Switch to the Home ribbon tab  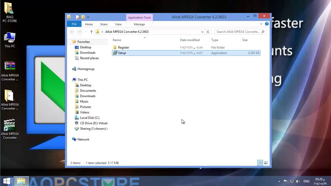89,24
